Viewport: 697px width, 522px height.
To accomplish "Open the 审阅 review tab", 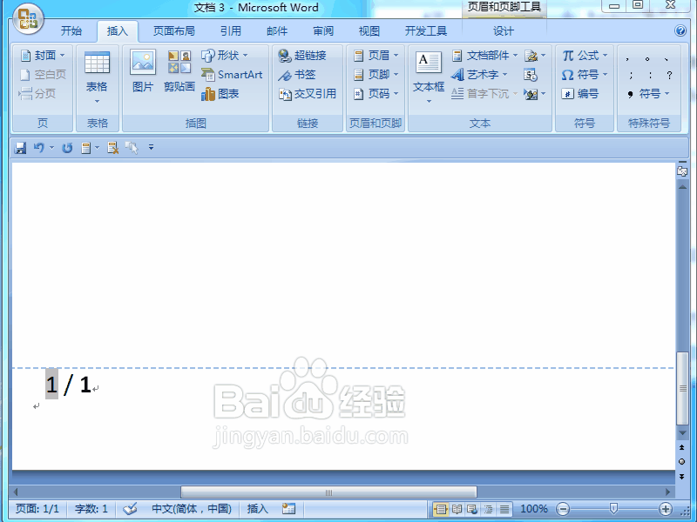I will [x=323, y=31].
